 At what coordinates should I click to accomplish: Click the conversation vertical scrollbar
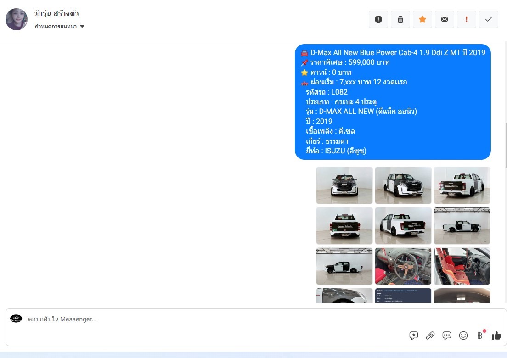coord(505,145)
